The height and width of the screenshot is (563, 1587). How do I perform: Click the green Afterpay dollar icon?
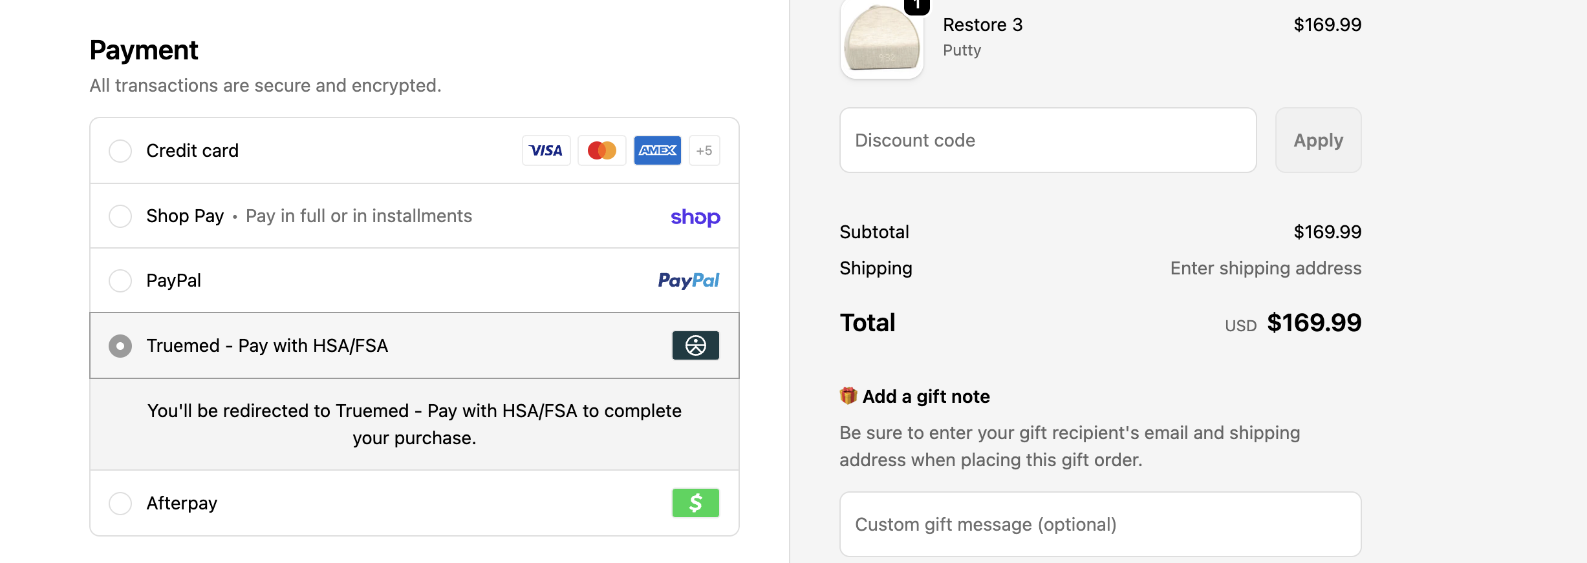coord(695,503)
